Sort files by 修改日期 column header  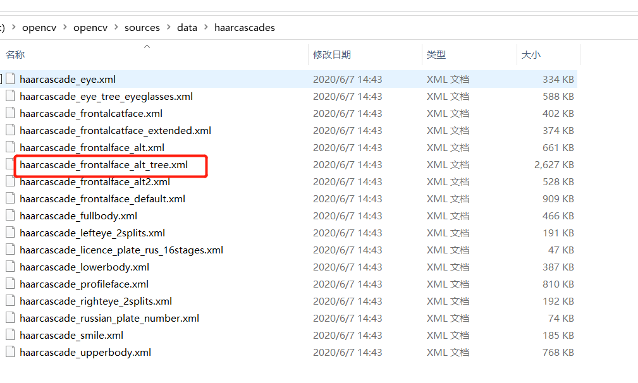(331, 54)
